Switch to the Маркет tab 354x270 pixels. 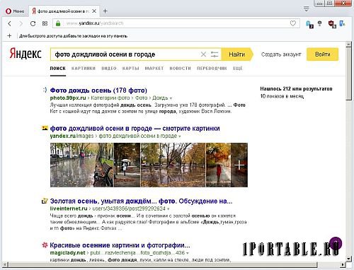click(154, 69)
